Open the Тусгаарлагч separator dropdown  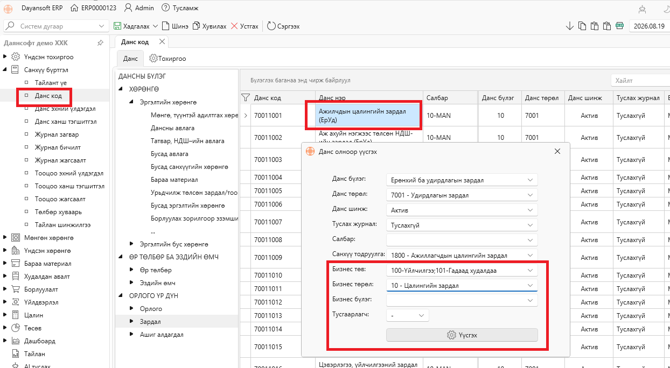[408, 315]
